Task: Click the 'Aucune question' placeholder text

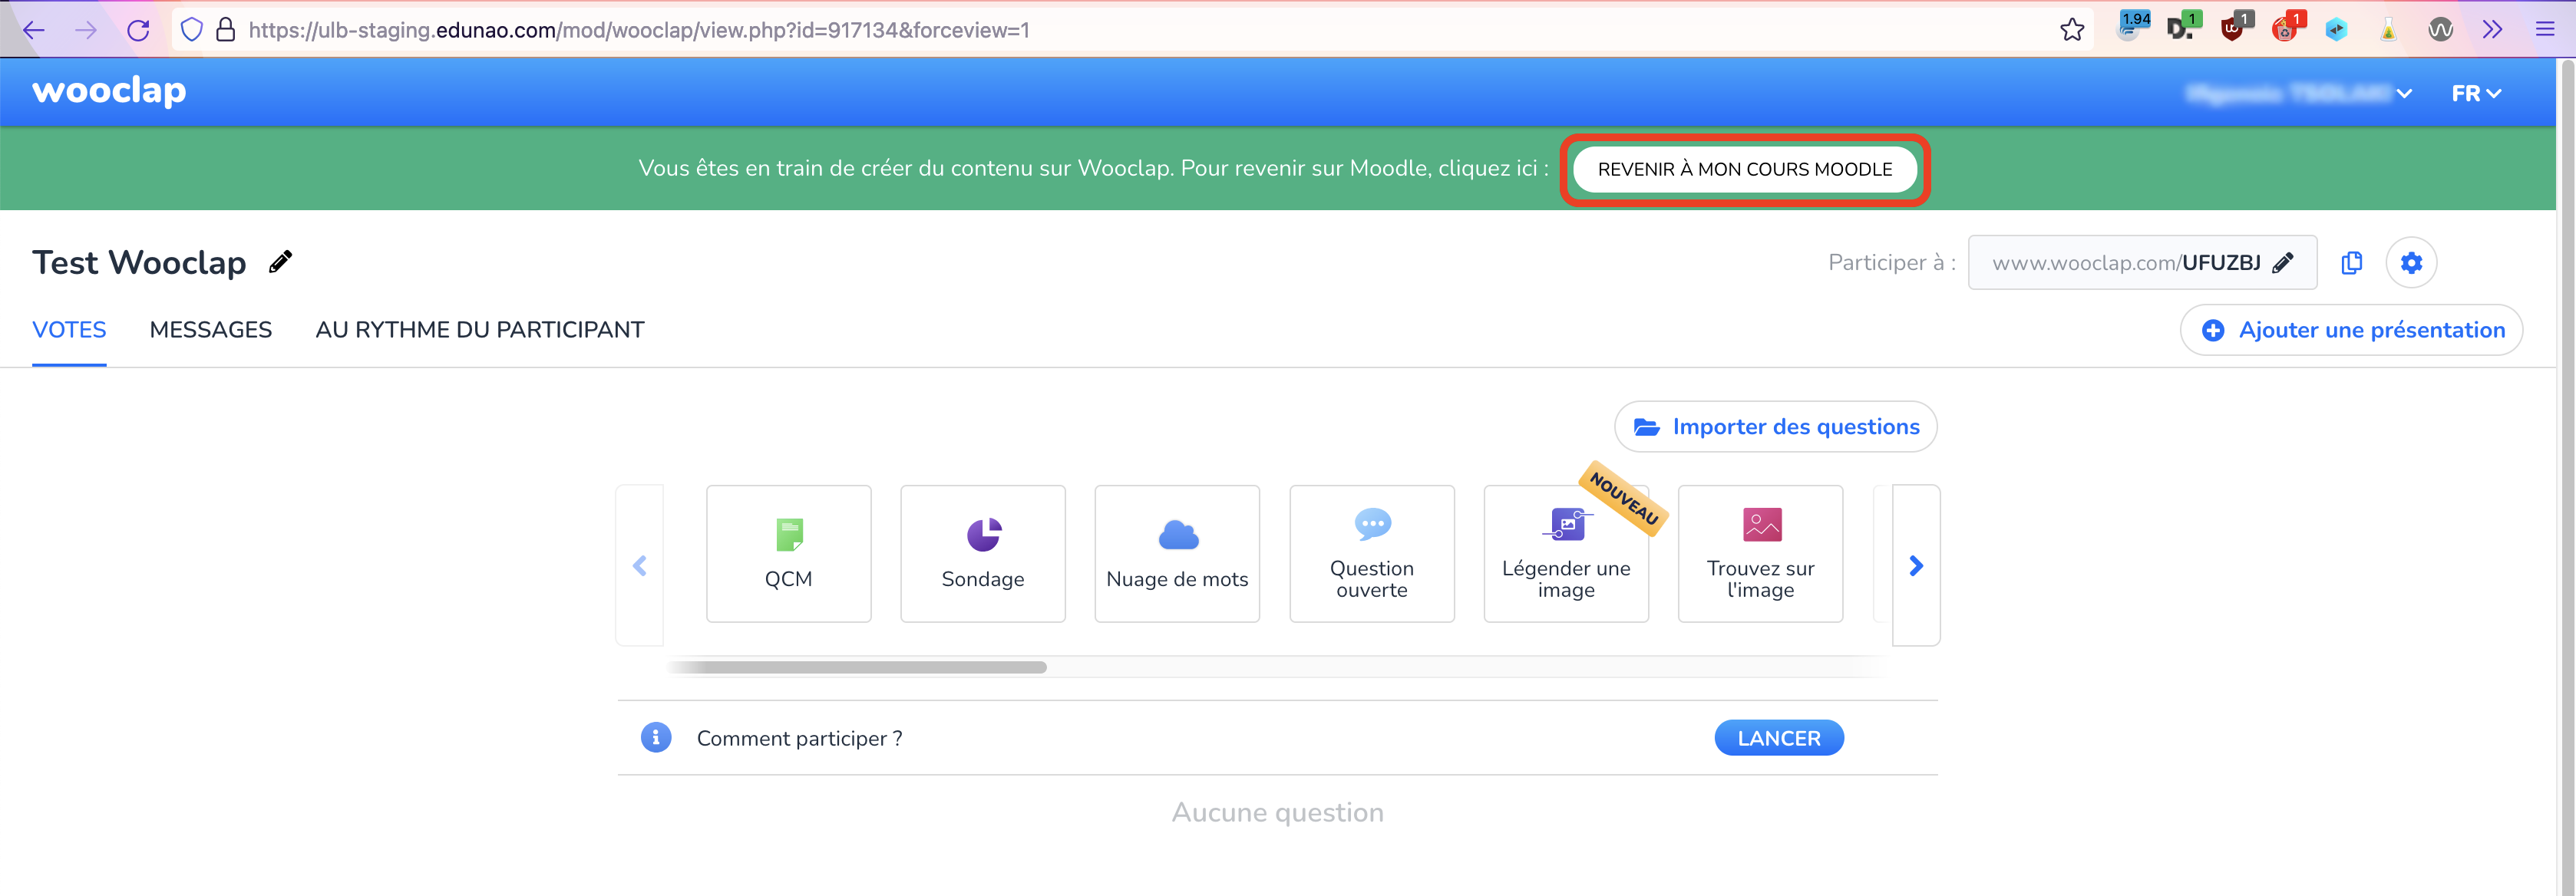Action: click(1278, 812)
